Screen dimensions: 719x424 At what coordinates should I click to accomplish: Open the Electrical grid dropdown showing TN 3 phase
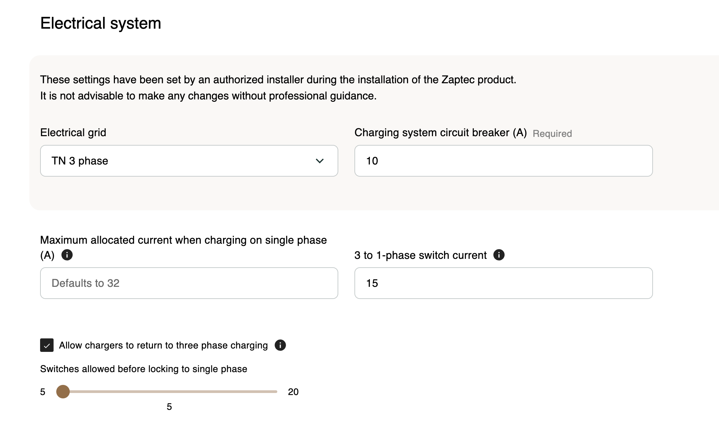click(189, 161)
